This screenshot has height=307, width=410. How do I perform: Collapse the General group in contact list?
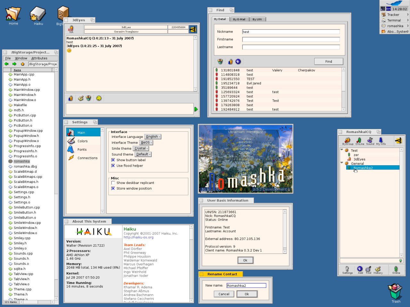click(342, 163)
